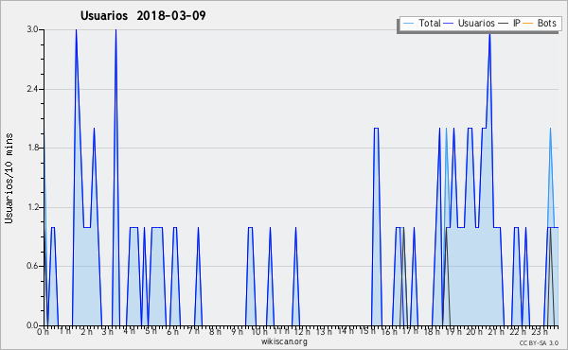Click the '20 h' x-axis label
This screenshot has height=350, width=568.
pyautogui.click(x=474, y=331)
